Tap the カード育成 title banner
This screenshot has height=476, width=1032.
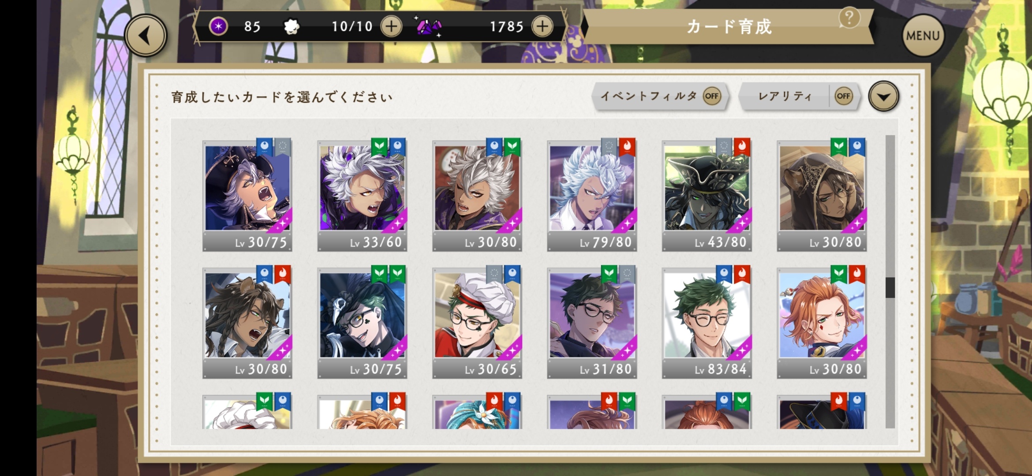(x=729, y=27)
